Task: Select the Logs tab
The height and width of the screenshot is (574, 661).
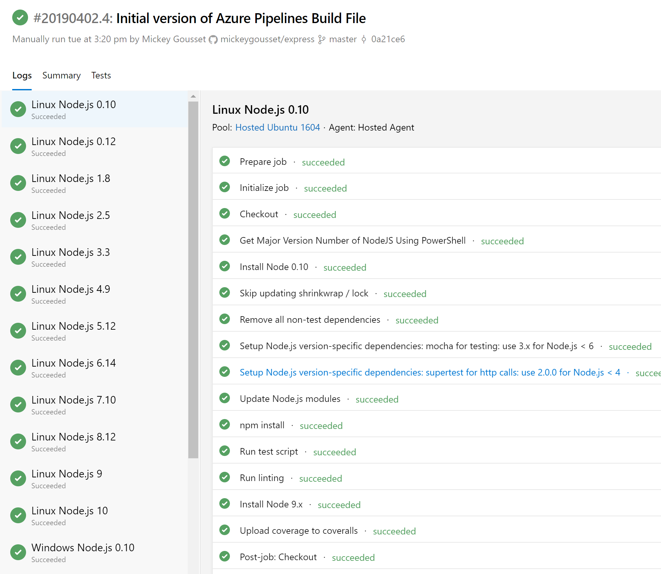Action: [22, 76]
